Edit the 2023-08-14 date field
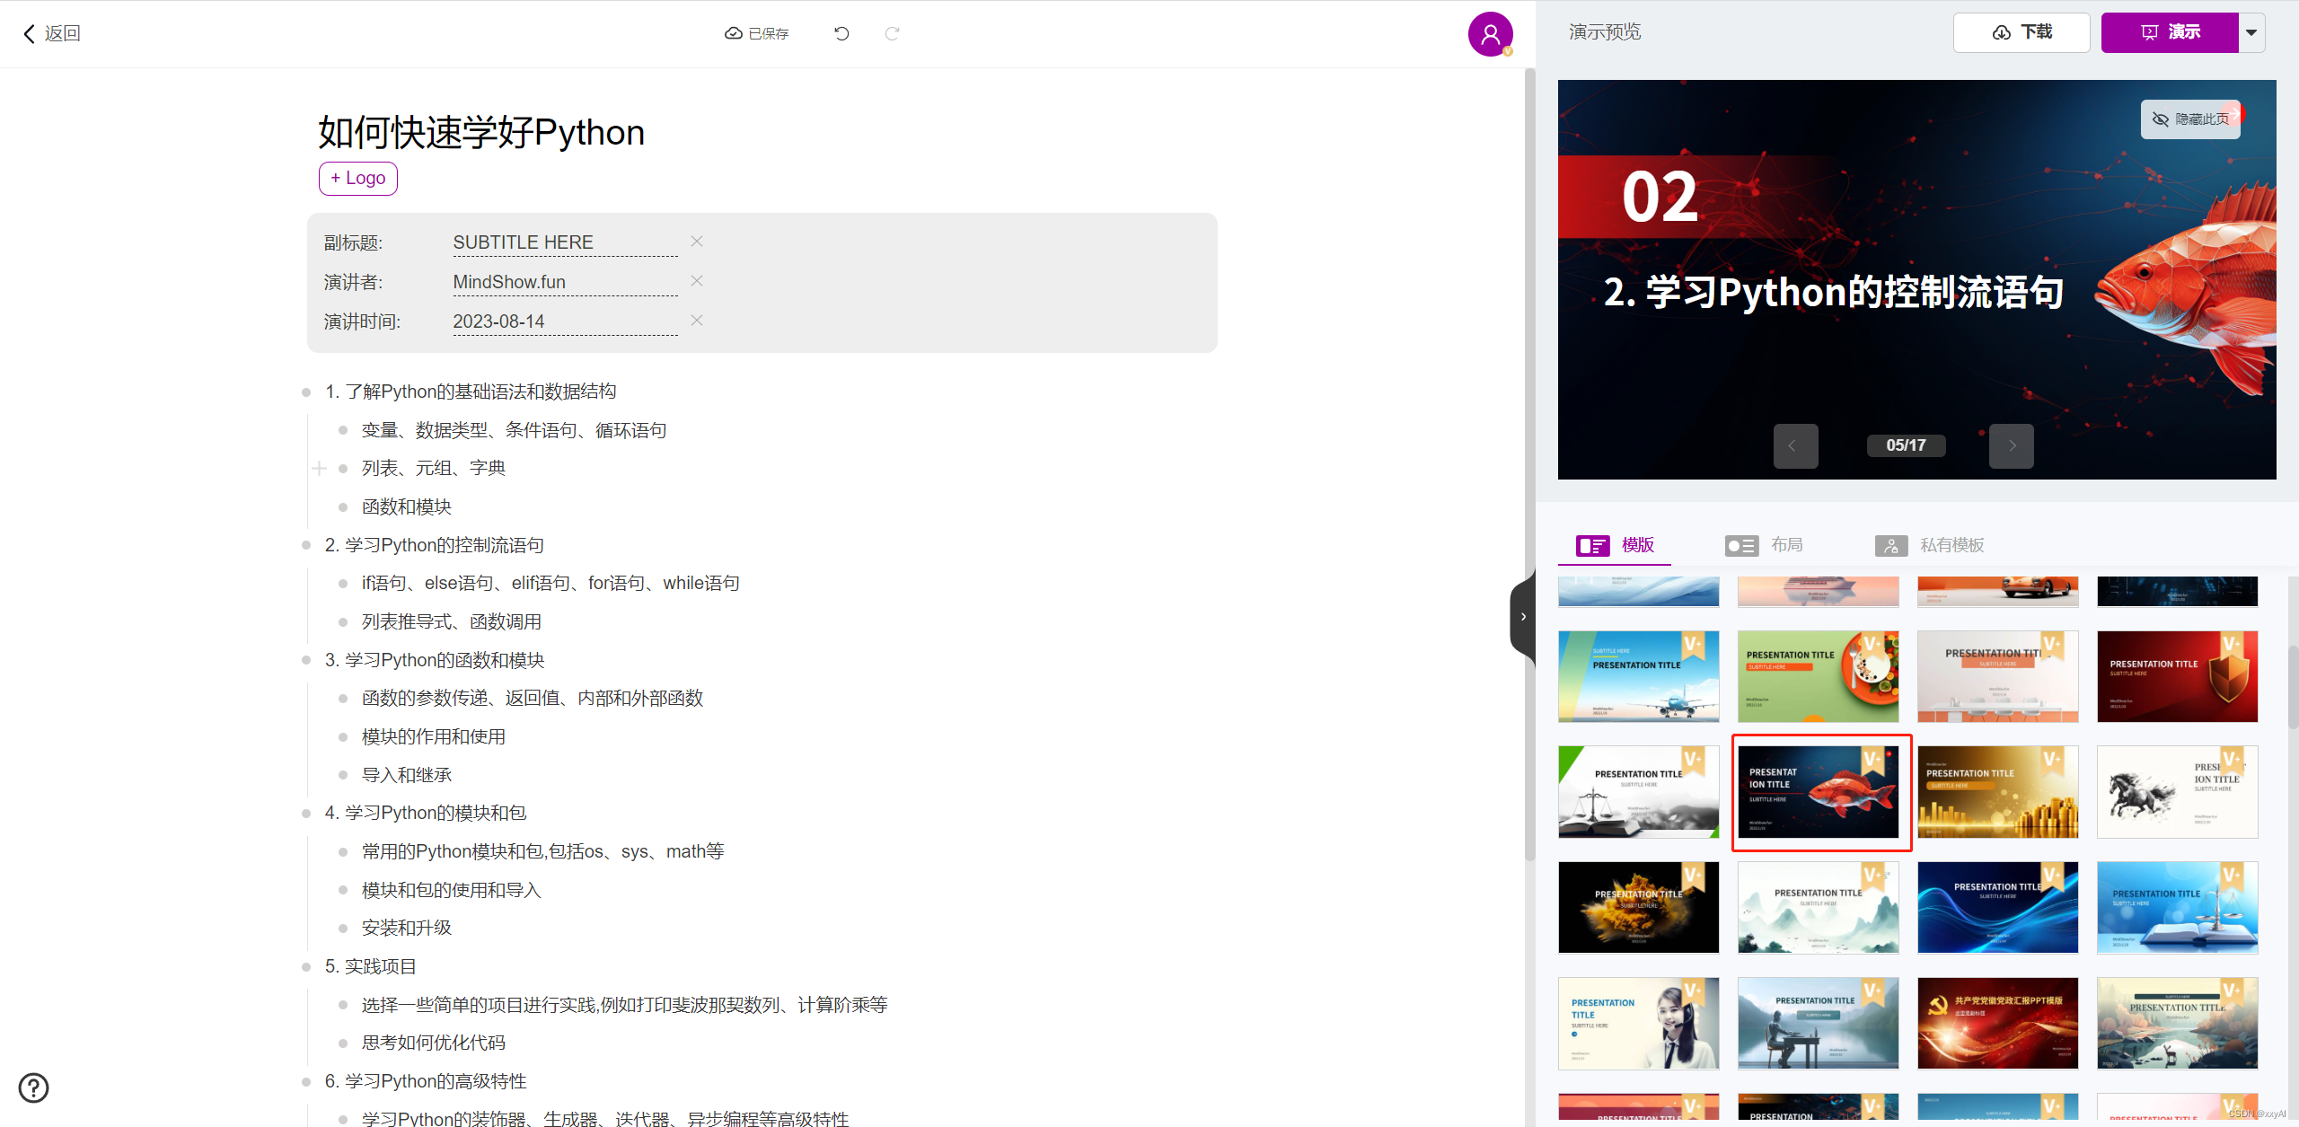 [x=565, y=321]
